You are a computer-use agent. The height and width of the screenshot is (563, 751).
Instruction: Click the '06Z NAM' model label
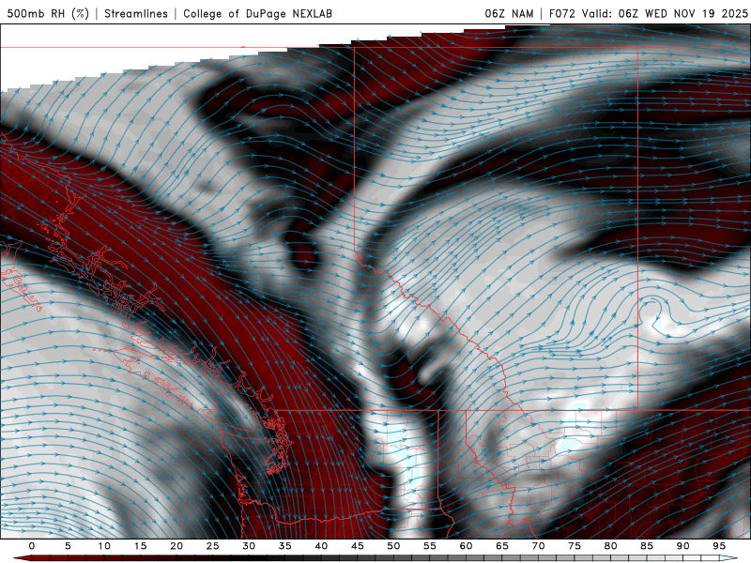509,13
